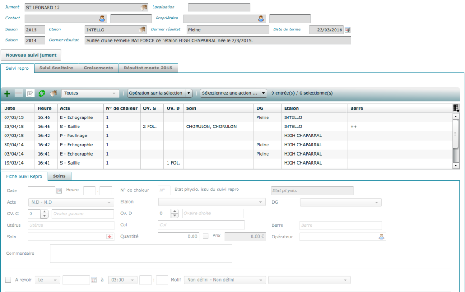Open the 03:00 time dropdown
Viewport: 465px width, 292px height.
tap(123, 280)
